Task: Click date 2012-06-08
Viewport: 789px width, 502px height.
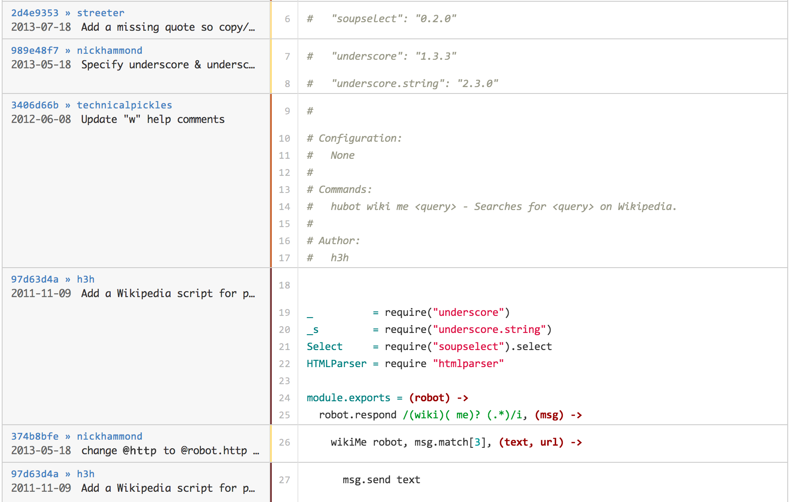Action: pyautogui.click(x=41, y=119)
